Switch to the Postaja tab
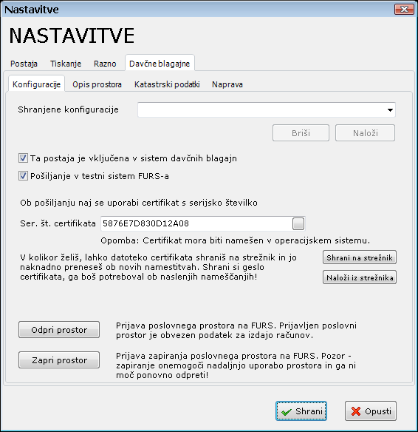The image size is (418, 432). [x=24, y=64]
